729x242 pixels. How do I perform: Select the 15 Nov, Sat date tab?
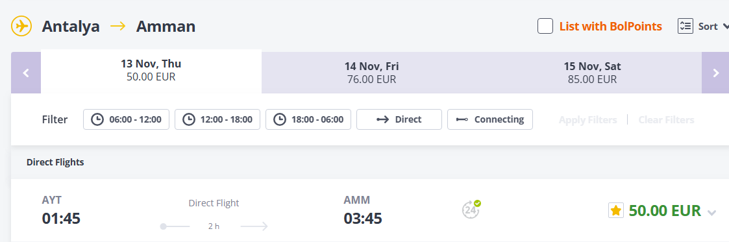coord(592,73)
